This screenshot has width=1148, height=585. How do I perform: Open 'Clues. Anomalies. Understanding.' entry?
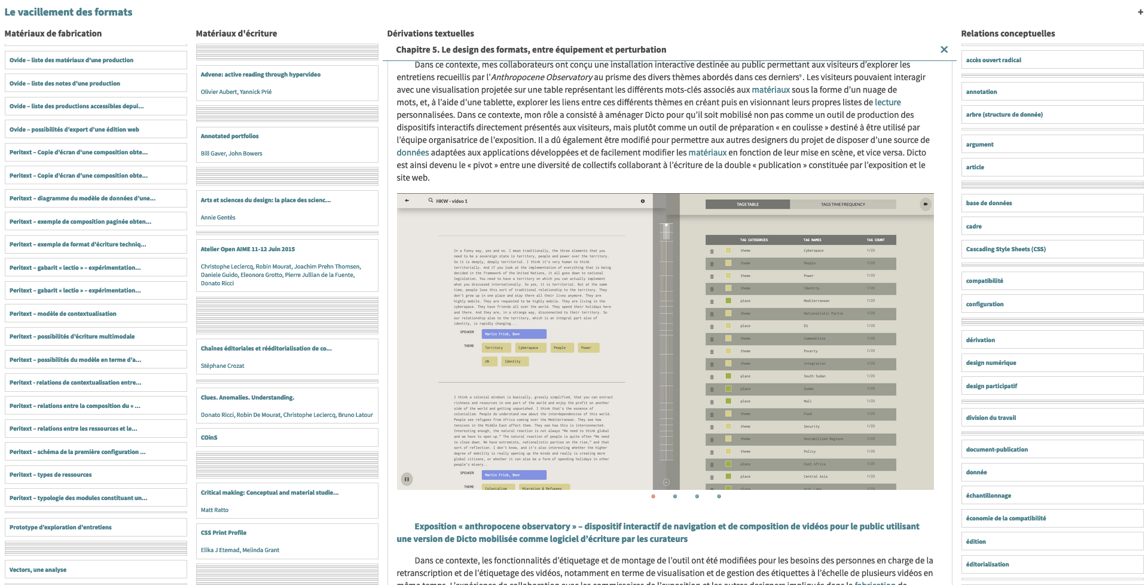[x=287, y=406]
